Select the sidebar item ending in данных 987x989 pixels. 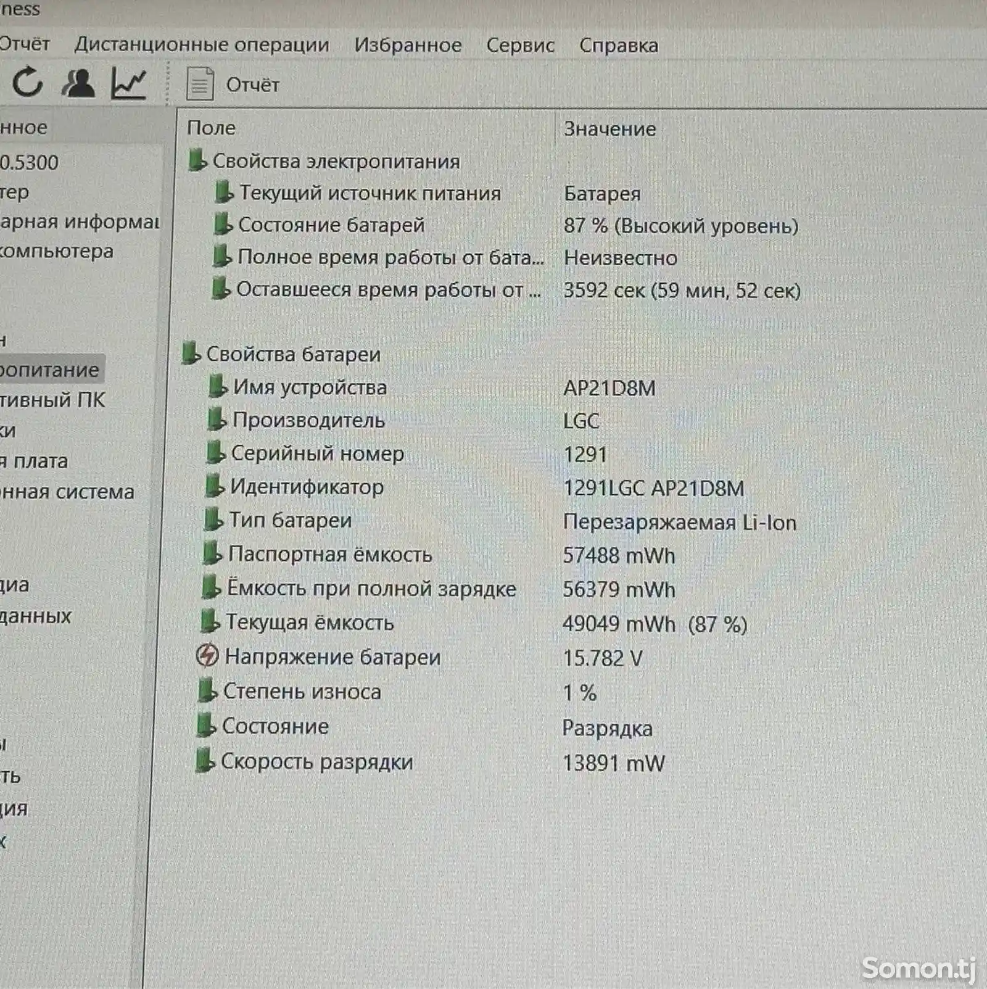tap(36, 616)
